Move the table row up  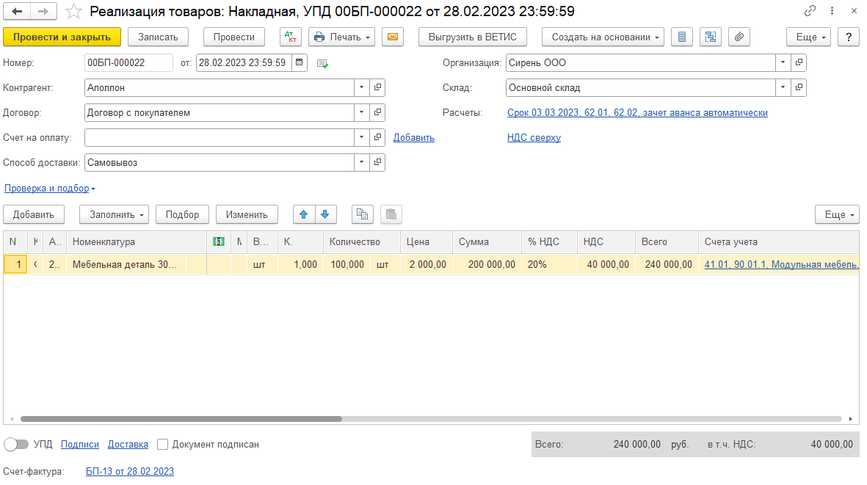(x=304, y=214)
